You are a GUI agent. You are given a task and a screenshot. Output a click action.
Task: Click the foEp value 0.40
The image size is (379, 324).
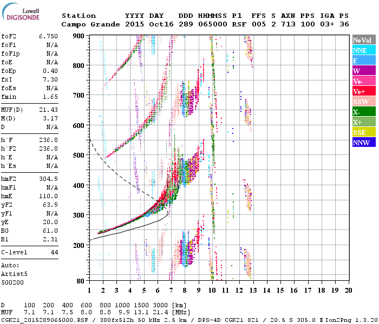50,71
